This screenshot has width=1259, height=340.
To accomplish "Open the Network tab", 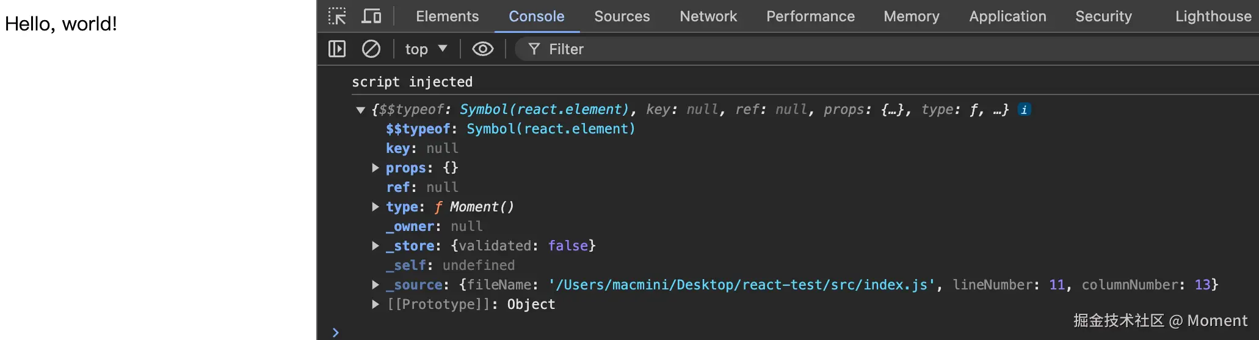I will pyautogui.click(x=708, y=16).
